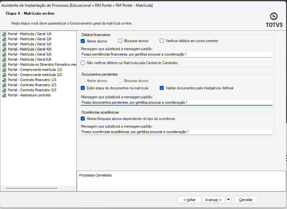Disable Validar documentos pela Inteligência Artificial

(162, 88)
